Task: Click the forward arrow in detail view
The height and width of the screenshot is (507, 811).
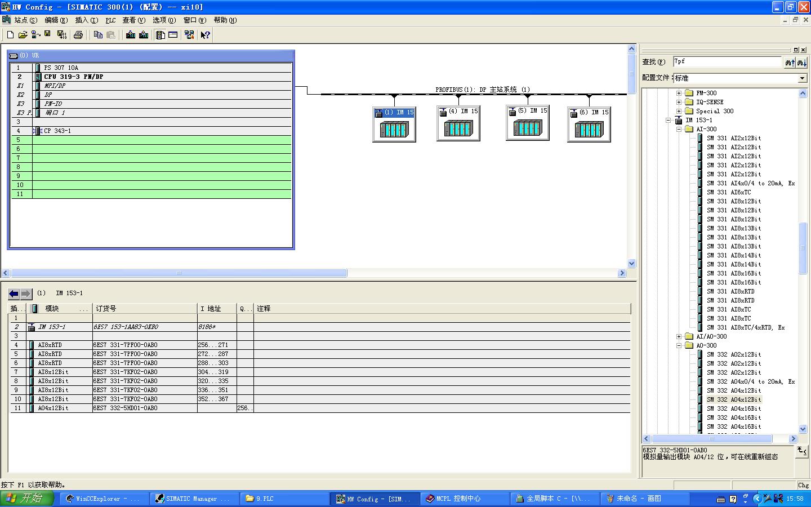Action: pyautogui.click(x=26, y=293)
